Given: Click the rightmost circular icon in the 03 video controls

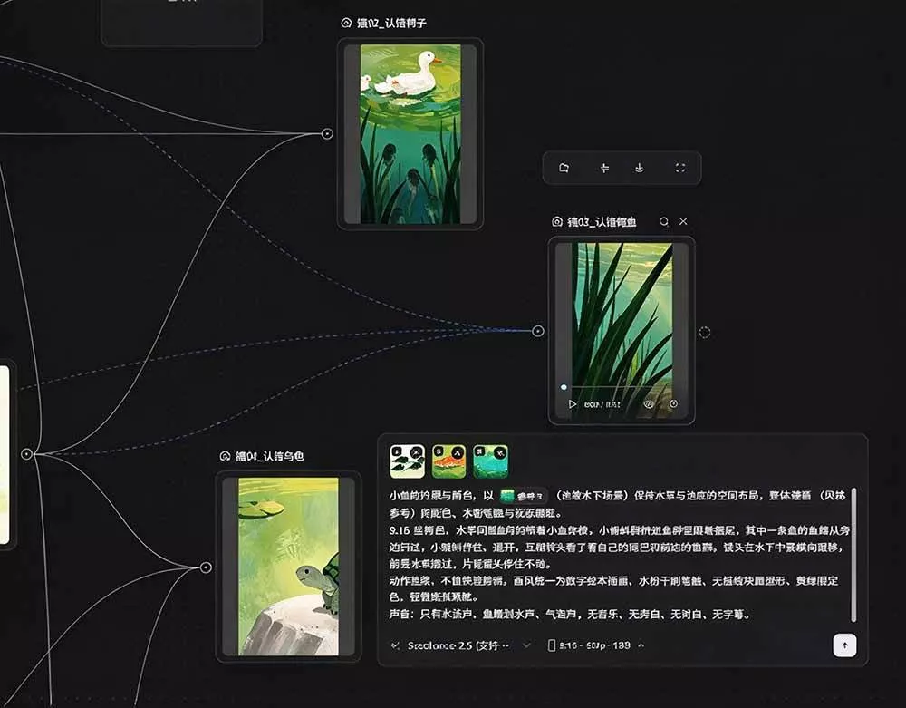Looking at the screenshot, I should tap(673, 404).
